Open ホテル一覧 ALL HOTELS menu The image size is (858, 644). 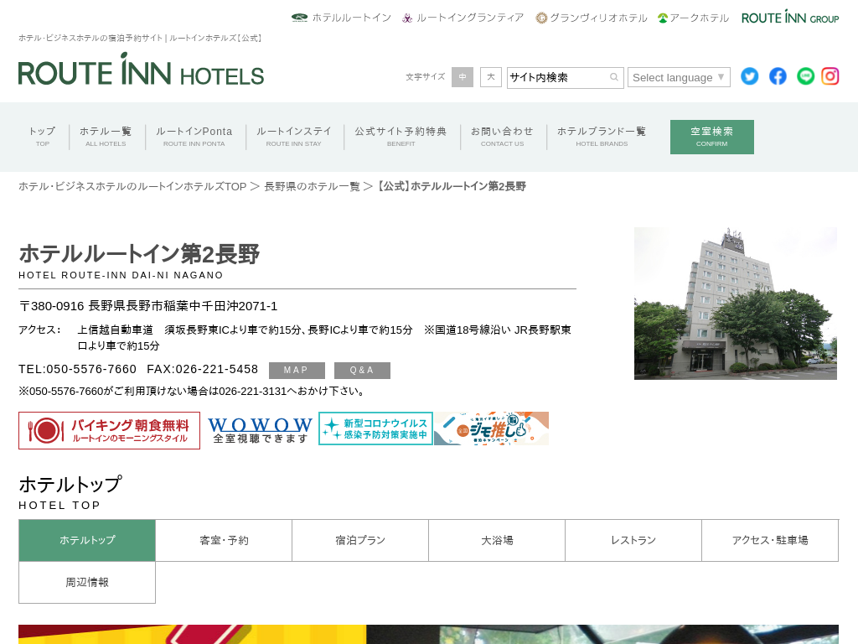106,137
